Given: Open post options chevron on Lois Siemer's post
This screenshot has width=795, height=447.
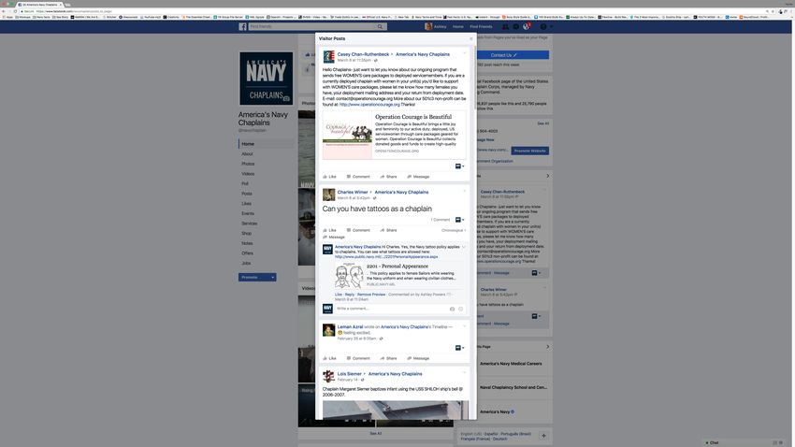Looking at the screenshot, I should coord(464,372).
